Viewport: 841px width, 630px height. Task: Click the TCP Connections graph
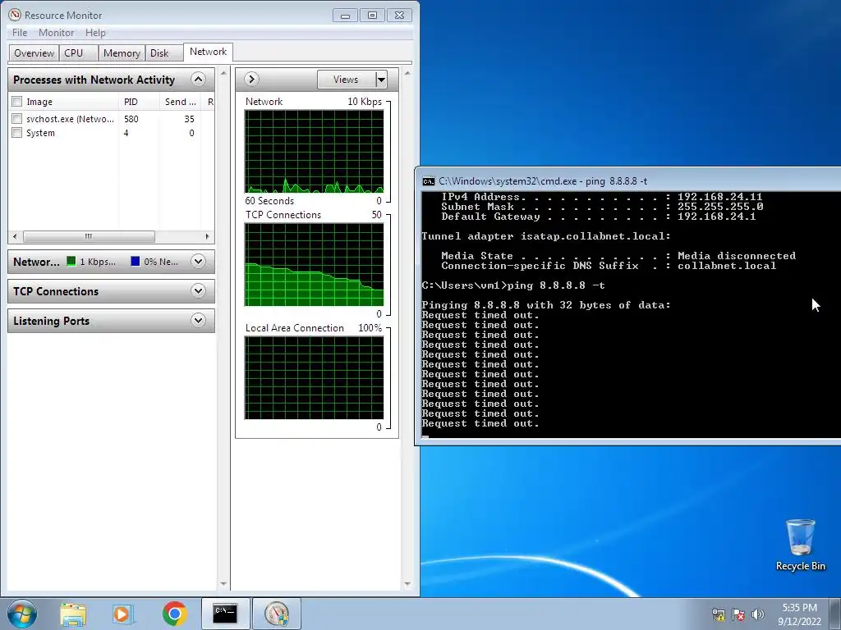pyautogui.click(x=315, y=265)
